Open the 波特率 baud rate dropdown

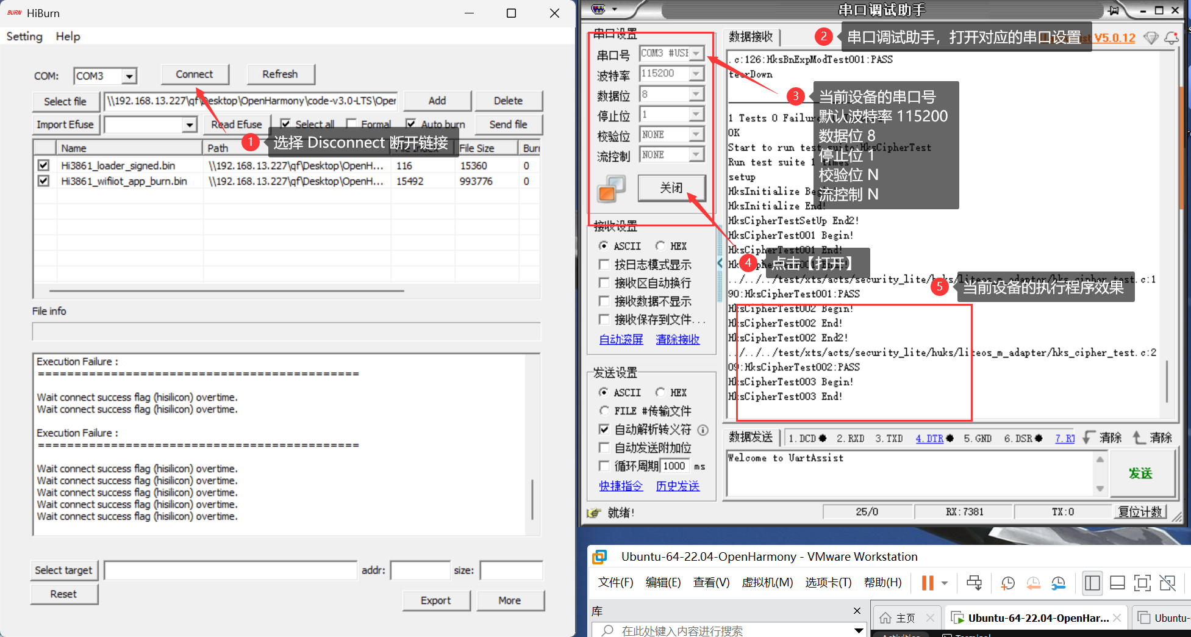click(695, 73)
